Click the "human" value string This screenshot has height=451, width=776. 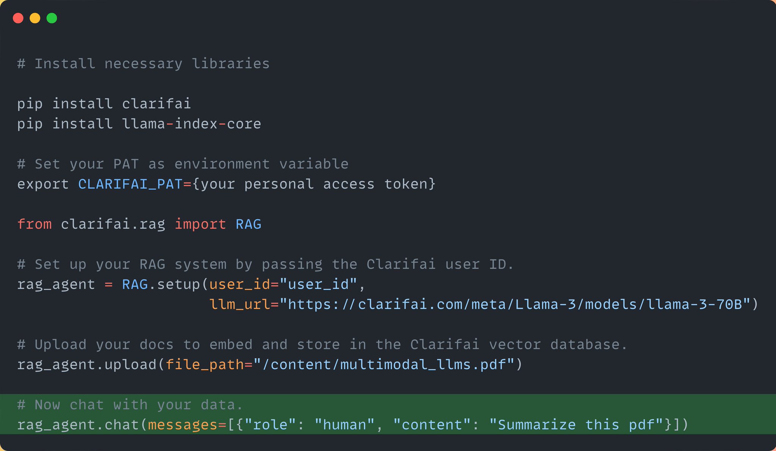point(344,425)
